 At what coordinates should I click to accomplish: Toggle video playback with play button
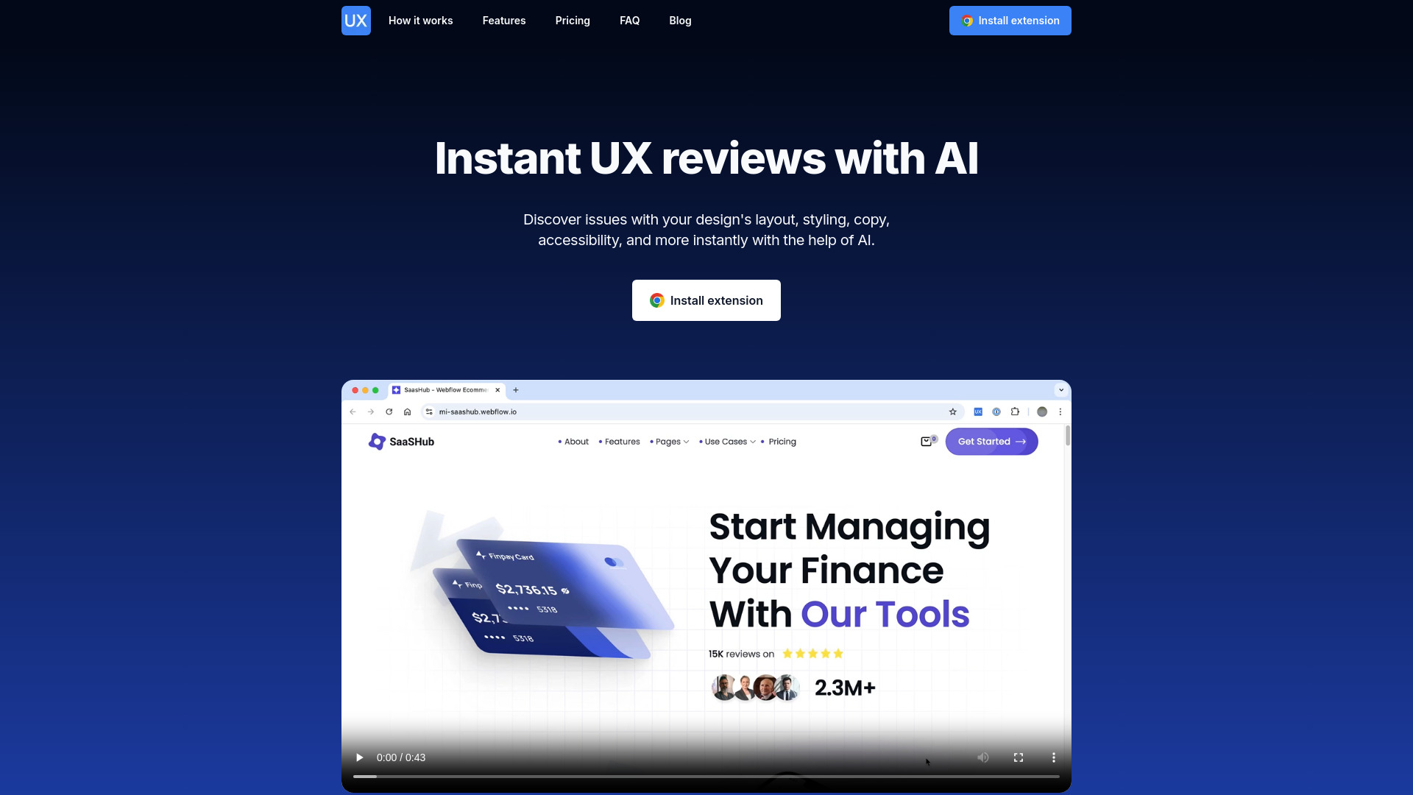[x=359, y=757]
